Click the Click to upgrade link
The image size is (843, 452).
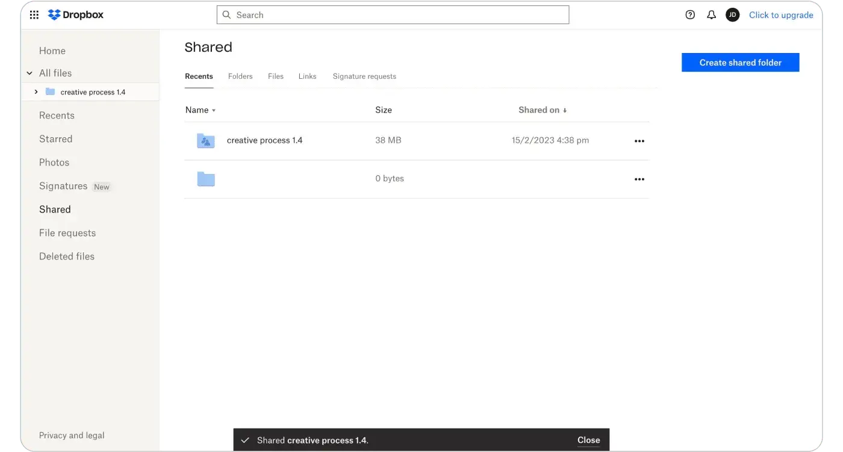click(x=781, y=15)
